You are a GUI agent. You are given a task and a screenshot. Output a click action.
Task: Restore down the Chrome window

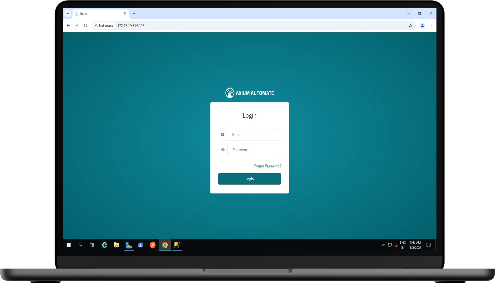420,14
